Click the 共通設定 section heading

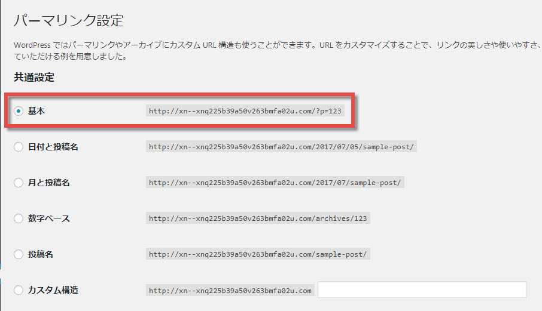pyautogui.click(x=34, y=77)
